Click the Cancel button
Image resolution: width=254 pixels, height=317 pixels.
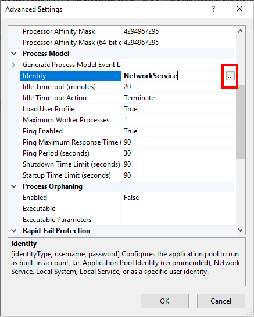point(221,301)
